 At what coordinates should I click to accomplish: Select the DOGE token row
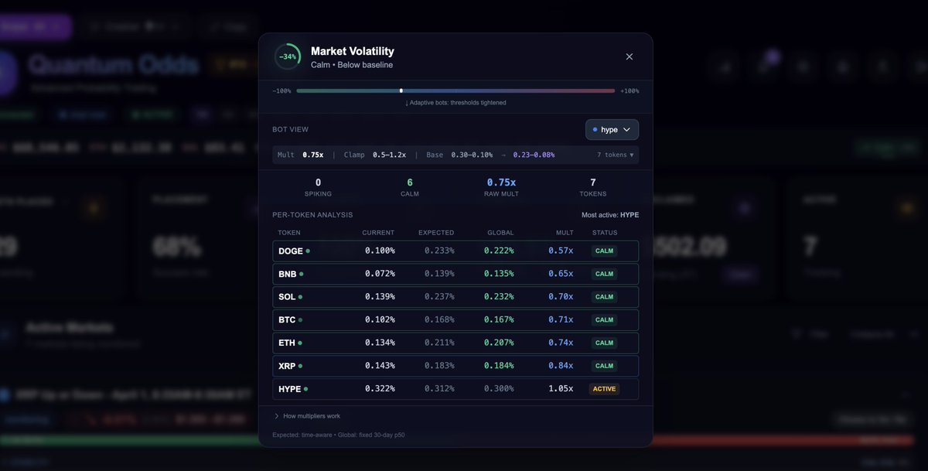[455, 251]
